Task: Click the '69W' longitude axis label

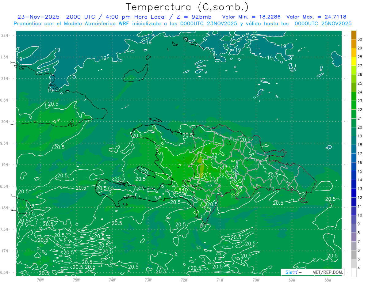Action: click(292, 280)
